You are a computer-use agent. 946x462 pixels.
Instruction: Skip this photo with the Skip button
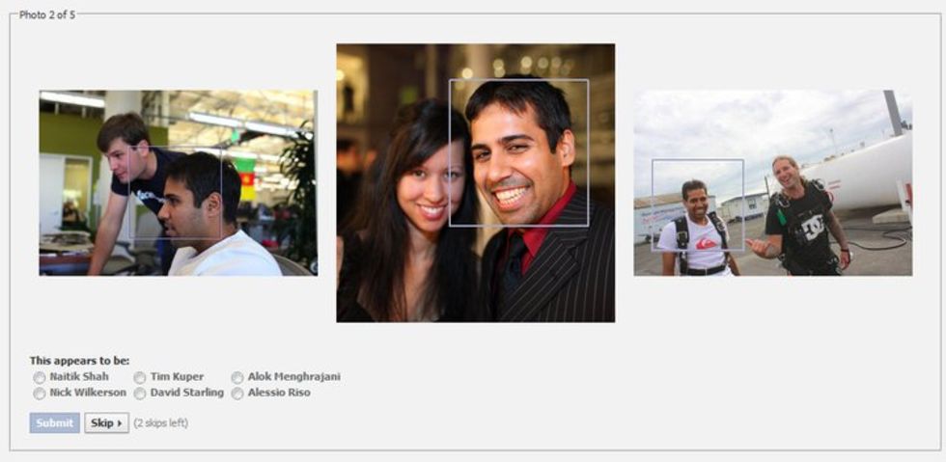(x=107, y=422)
